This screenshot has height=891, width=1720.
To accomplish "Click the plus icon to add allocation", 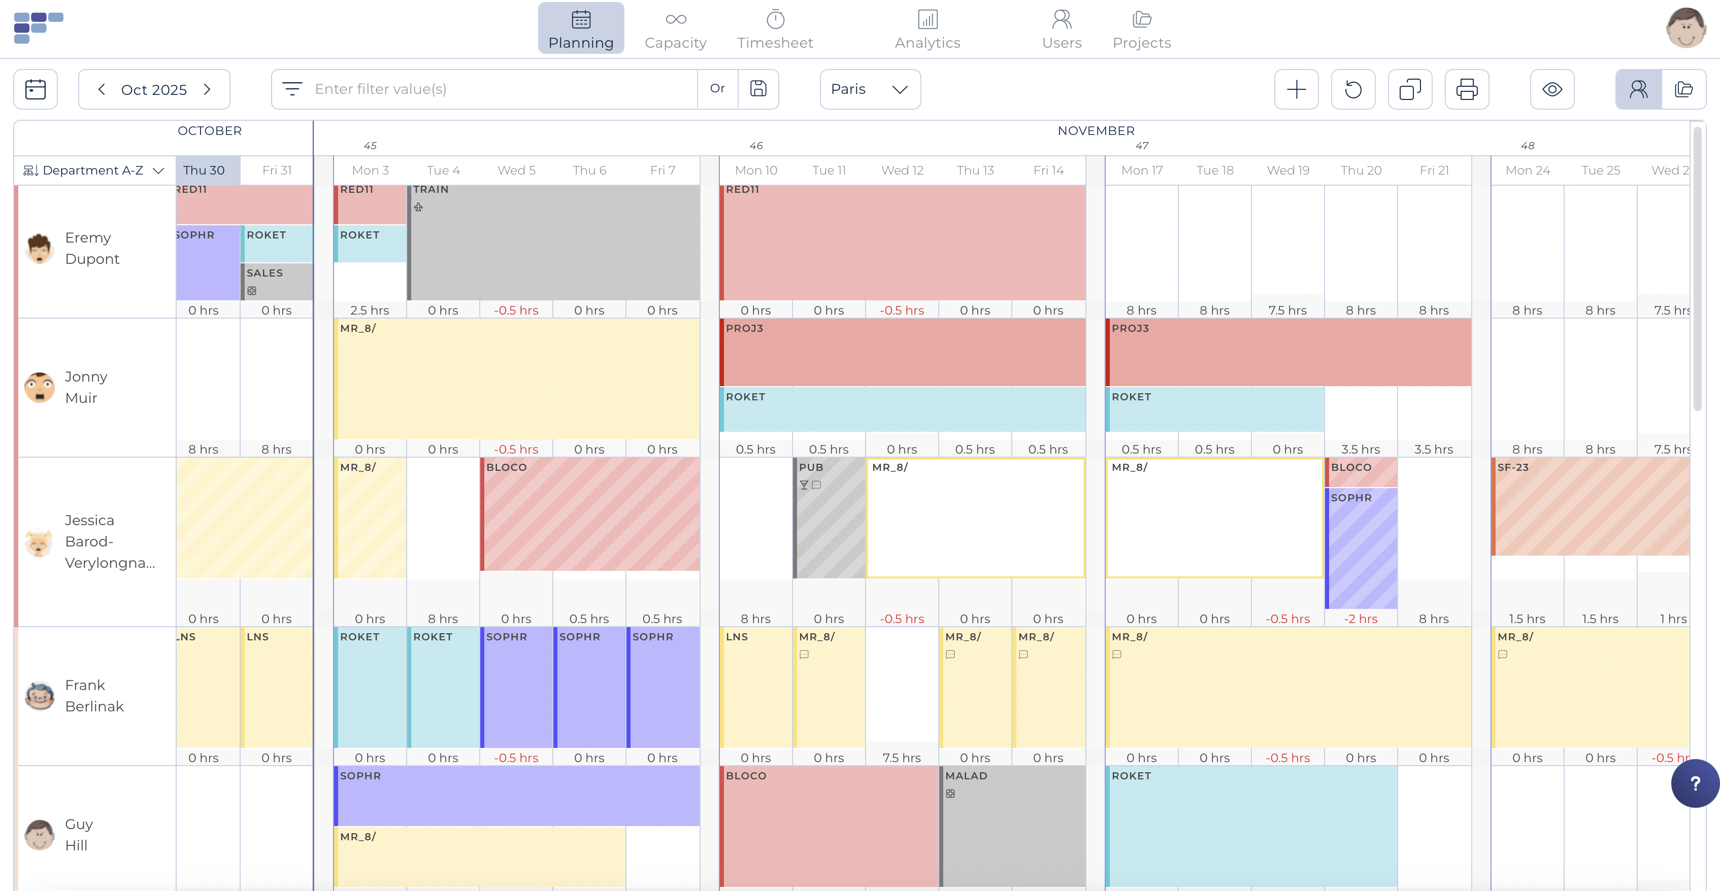I will point(1296,89).
